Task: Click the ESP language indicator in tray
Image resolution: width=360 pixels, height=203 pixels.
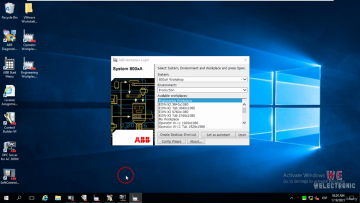Action: click(x=325, y=198)
